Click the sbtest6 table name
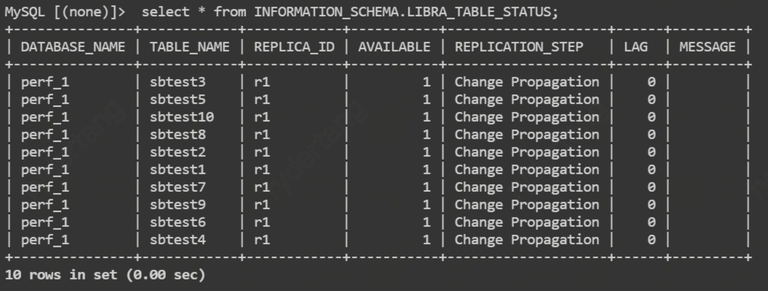The image size is (768, 291). coord(178,222)
